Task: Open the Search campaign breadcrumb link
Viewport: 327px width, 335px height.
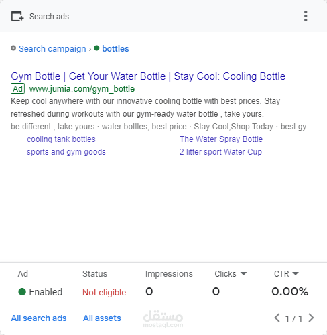Action: 52,49
